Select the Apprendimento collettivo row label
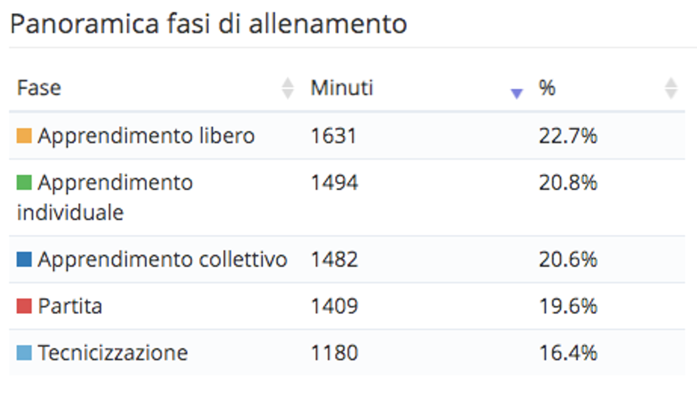 (x=162, y=259)
